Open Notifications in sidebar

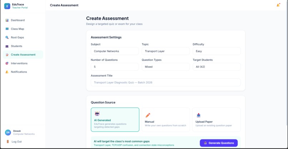coord(23,72)
